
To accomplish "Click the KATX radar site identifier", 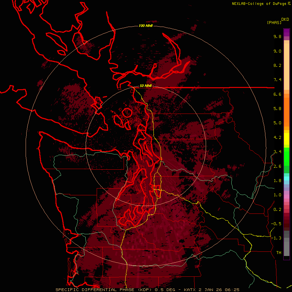I will pos(190,290).
